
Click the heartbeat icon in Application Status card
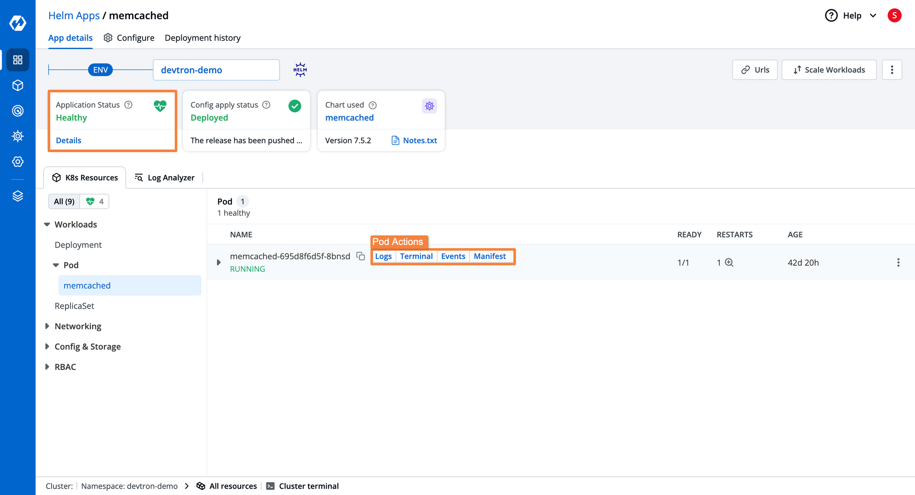160,106
